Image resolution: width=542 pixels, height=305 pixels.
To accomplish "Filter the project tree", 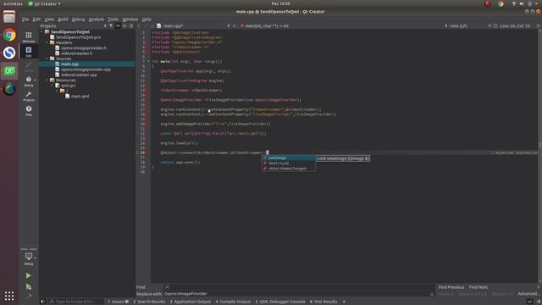I will point(111,26).
